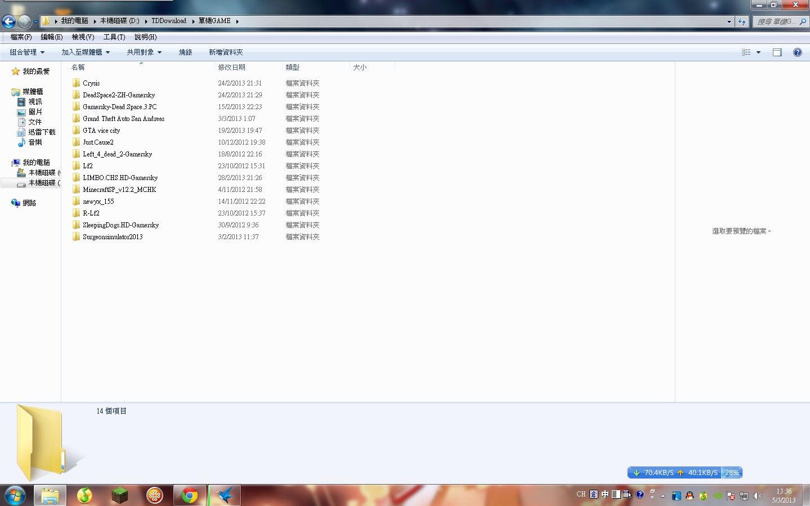Toggle the preview pane button
Screen dimensions: 810x506
[x=777, y=52]
